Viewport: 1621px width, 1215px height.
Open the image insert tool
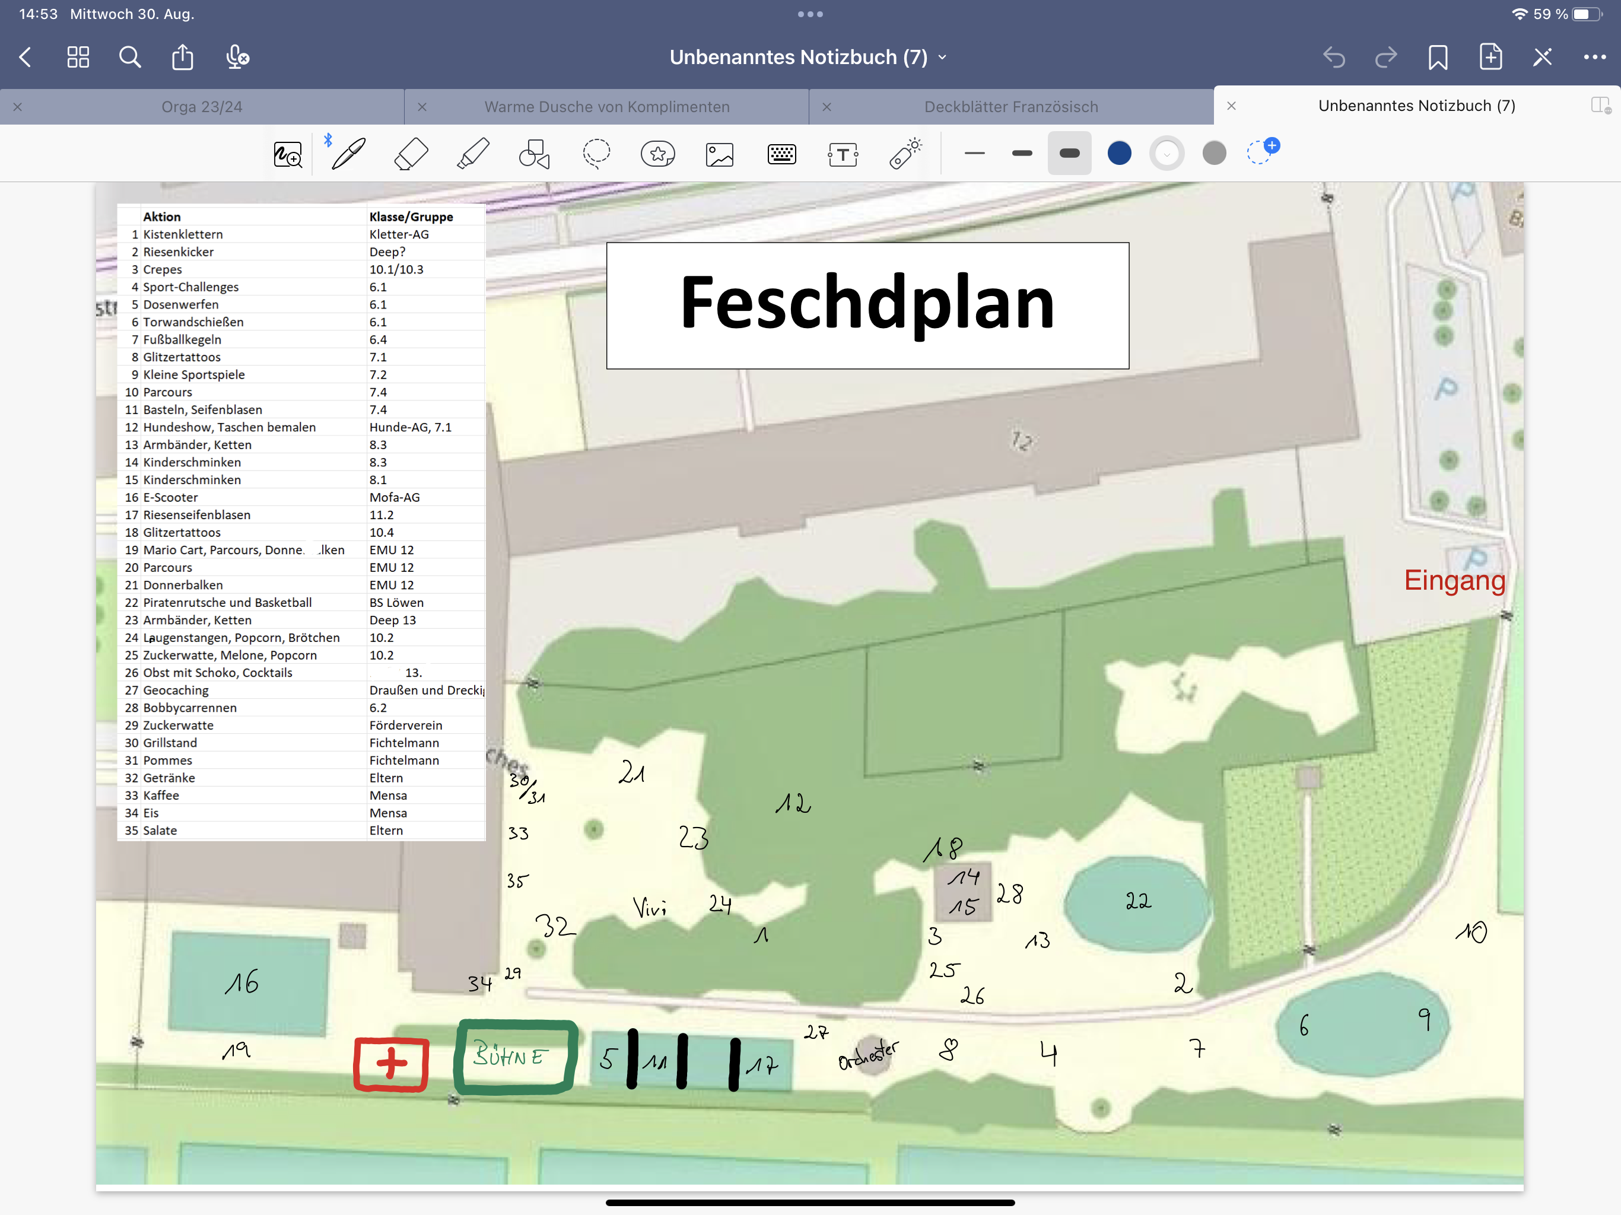click(720, 155)
